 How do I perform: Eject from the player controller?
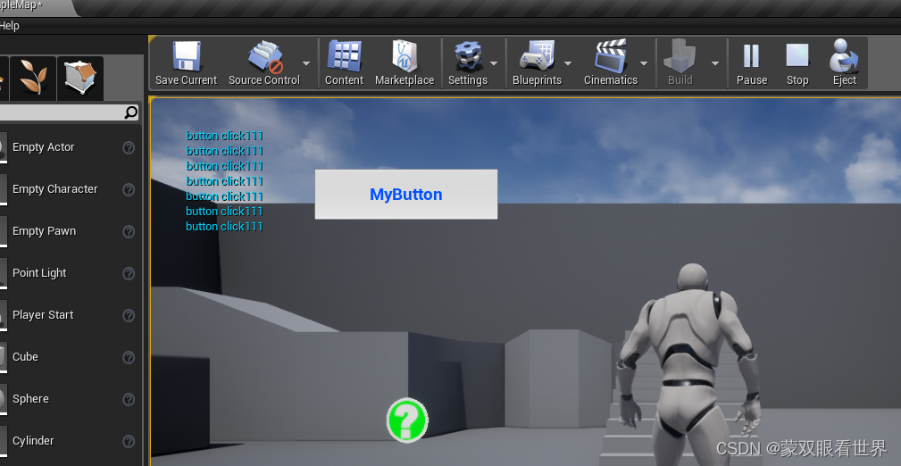tap(844, 63)
